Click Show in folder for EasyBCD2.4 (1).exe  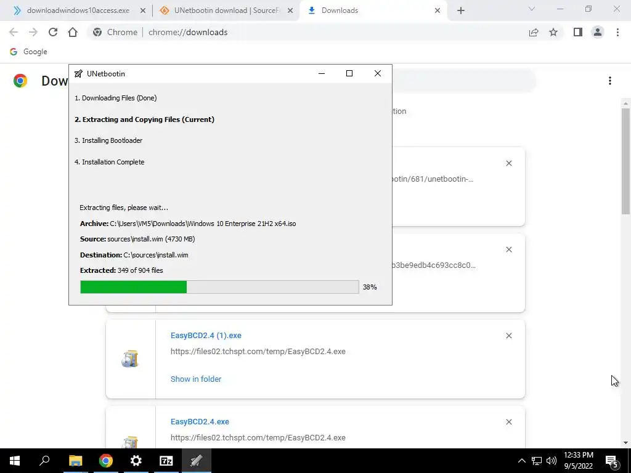coord(196,379)
